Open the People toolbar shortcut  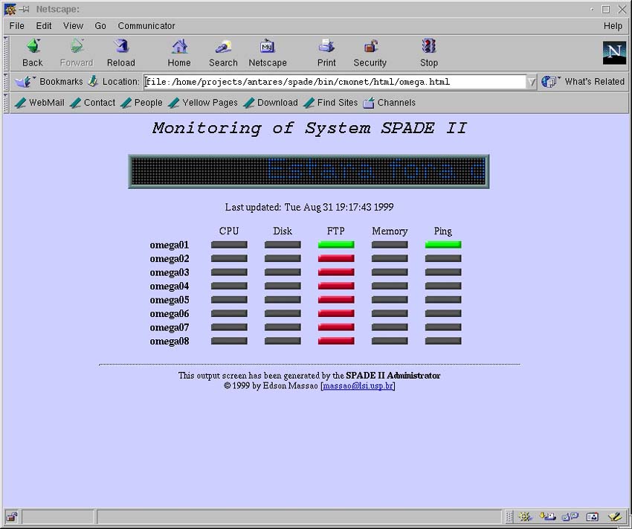pyautogui.click(x=141, y=103)
